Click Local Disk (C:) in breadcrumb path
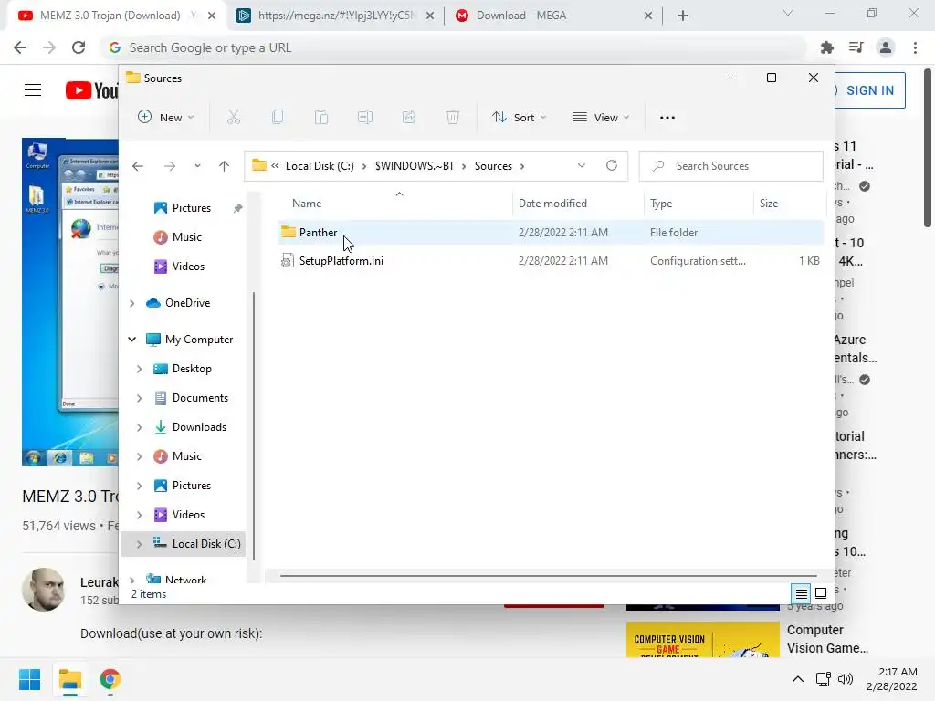The width and height of the screenshot is (935, 701). tap(320, 166)
